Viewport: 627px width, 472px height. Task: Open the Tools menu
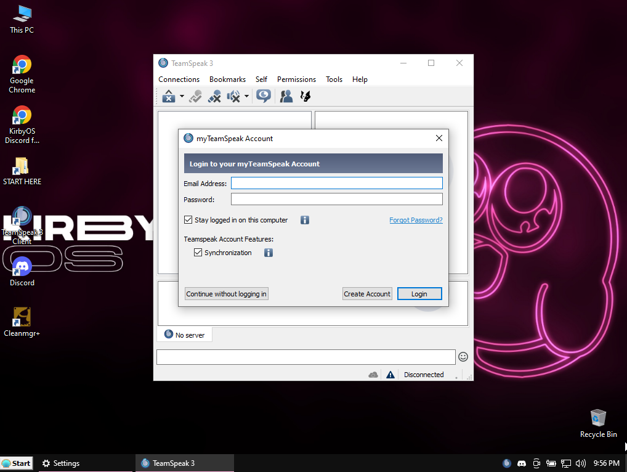(x=334, y=79)
